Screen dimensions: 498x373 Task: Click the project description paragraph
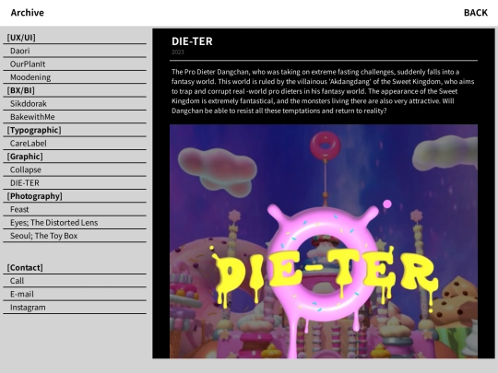[323, 91]
